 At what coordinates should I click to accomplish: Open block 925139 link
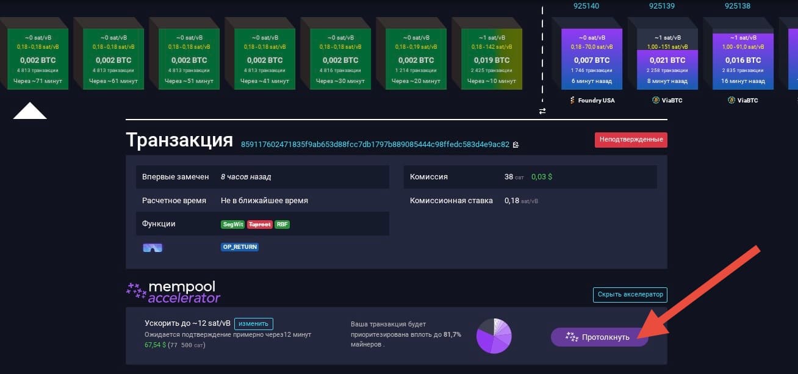pos(661,5)
